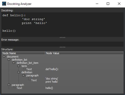Click splitter handle below Docstring editor

(62, 38)
